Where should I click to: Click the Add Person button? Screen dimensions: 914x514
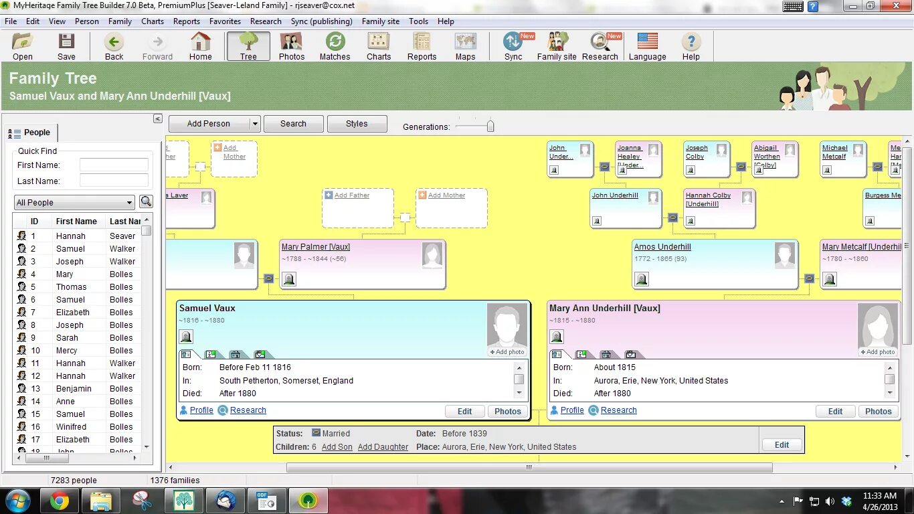209,124
